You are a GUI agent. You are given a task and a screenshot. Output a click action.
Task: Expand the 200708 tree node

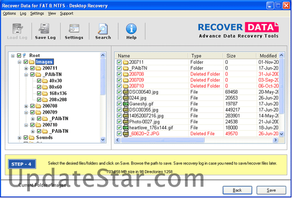pyautogui.click(x=26, y=106)
